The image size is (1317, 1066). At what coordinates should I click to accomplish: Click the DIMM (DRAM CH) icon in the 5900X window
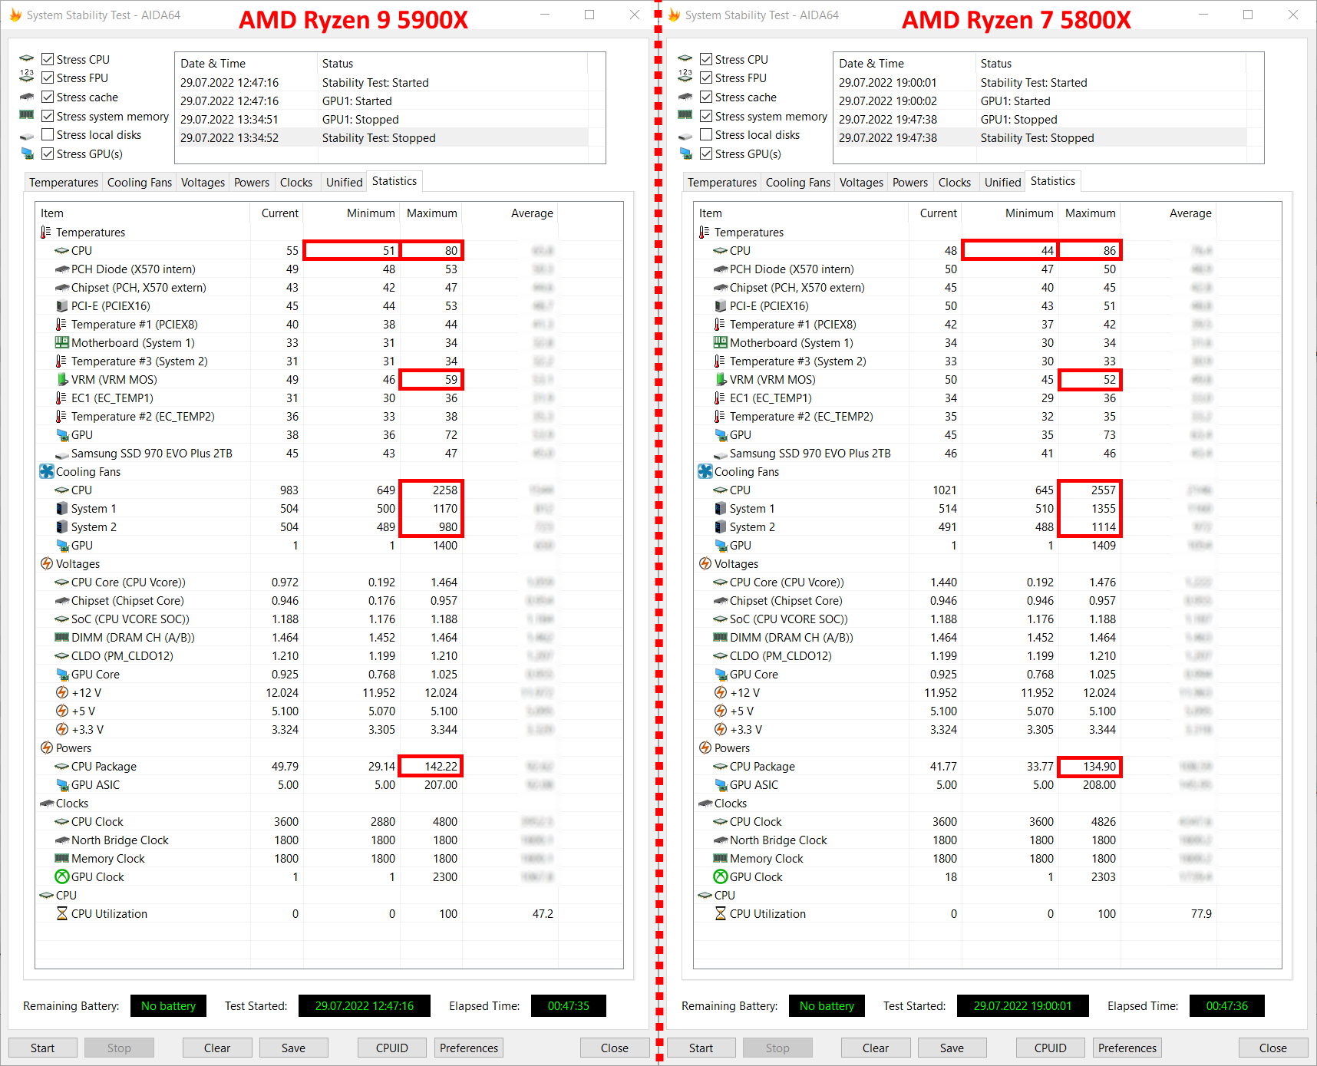click(62, 637)
